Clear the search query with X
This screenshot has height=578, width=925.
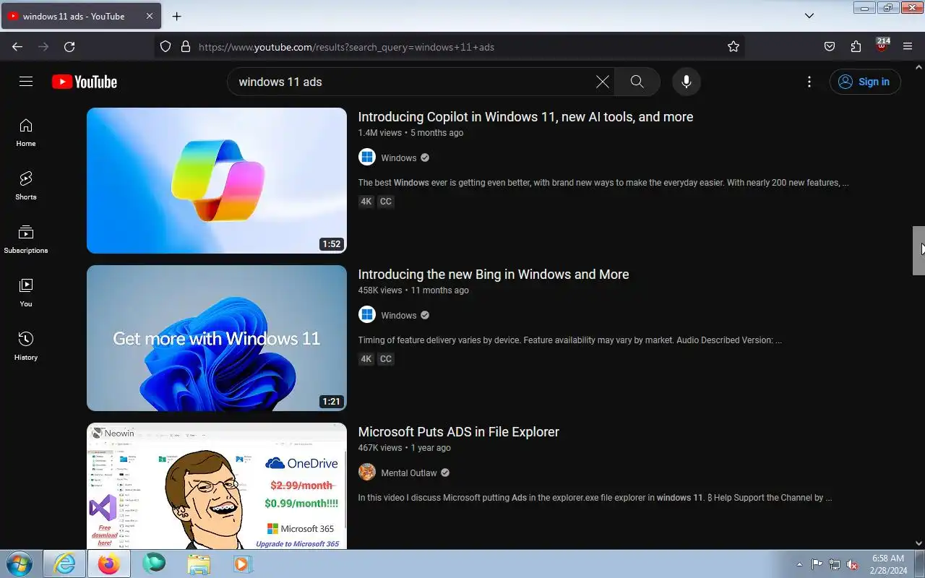pyautogui.click(x=602, y=82)
